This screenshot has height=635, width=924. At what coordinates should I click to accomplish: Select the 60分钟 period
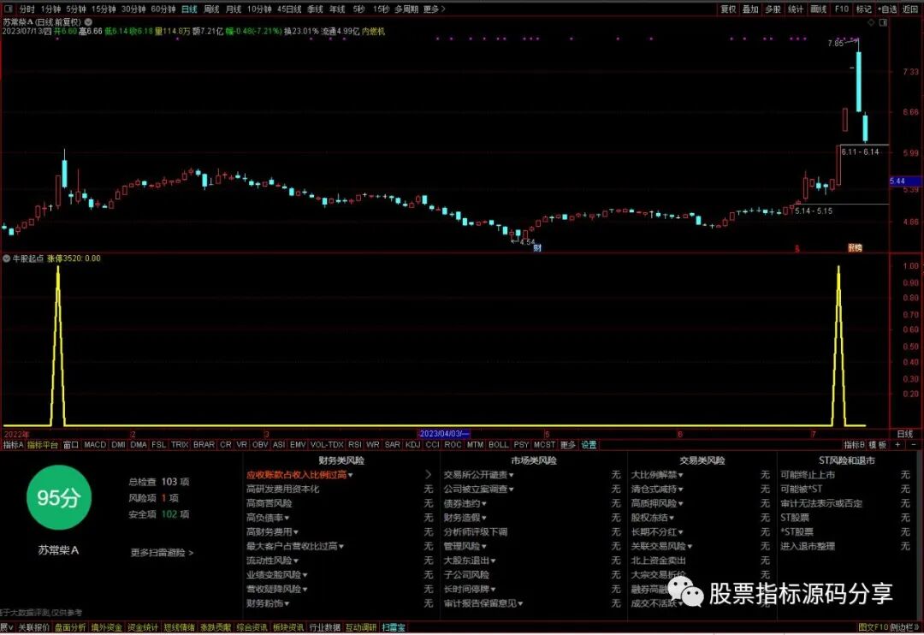(163, 9)
